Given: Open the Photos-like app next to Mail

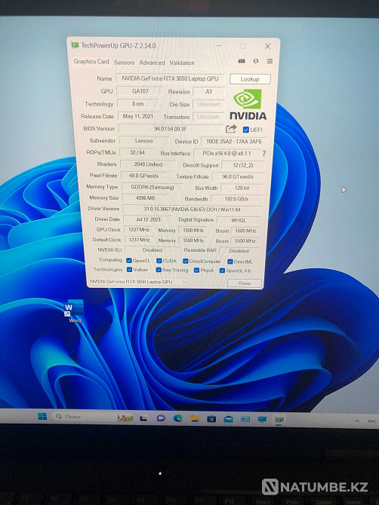Looking at the screenshot, I should [245, 419].
